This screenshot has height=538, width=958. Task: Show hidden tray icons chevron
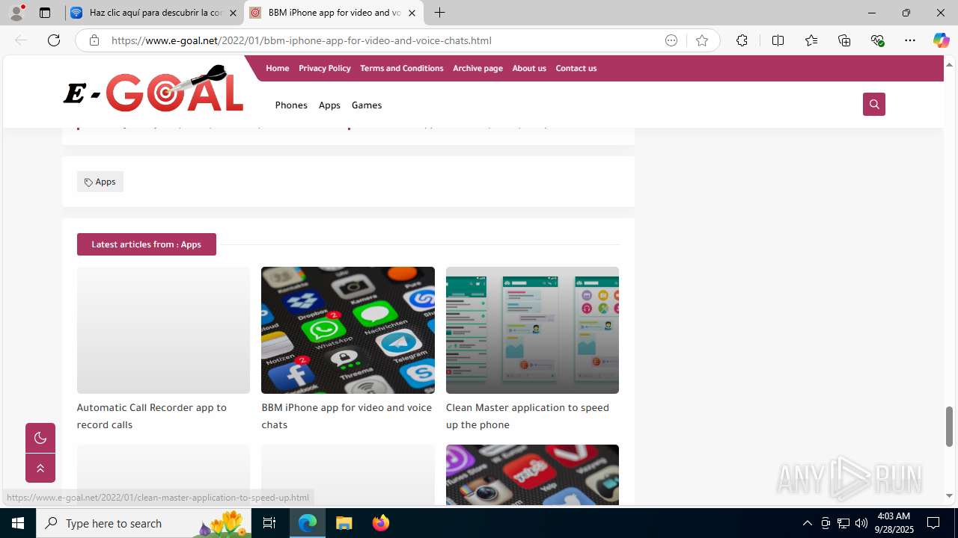[807, 523]
